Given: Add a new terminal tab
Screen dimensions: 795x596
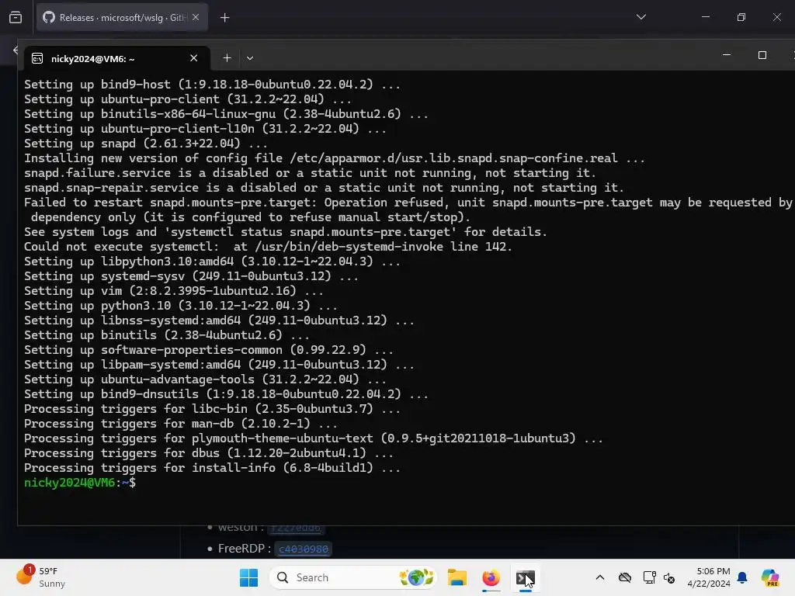Looking at the screenshot, I should [x=227, y=58].
